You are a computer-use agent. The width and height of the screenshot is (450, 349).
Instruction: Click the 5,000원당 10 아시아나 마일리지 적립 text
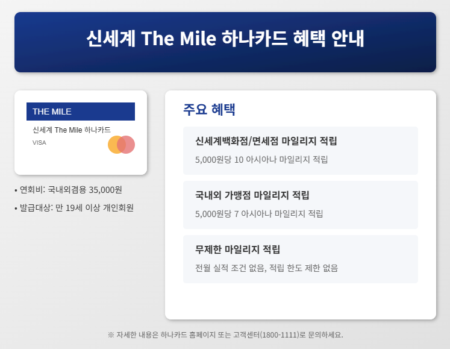tap(261, 159)
